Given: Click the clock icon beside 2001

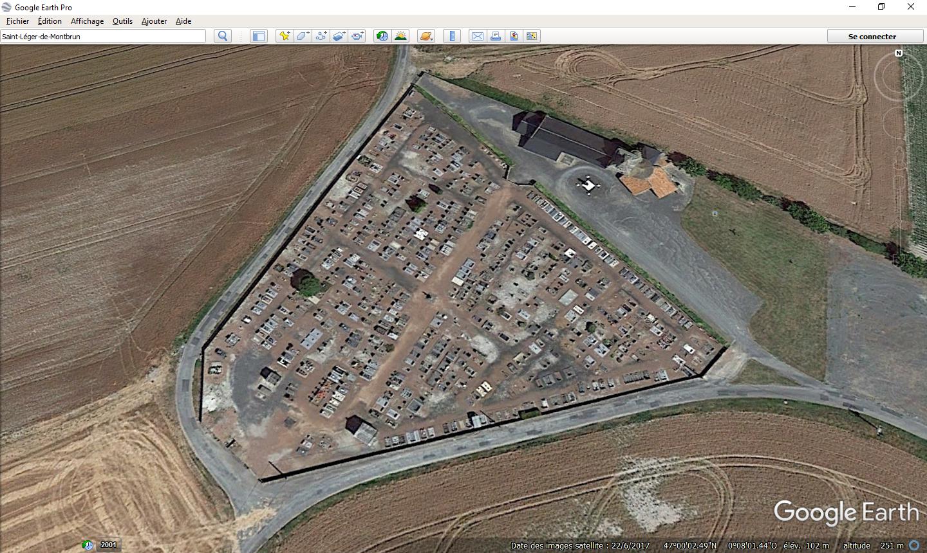Looking at the screenshot, I should pos(88,545).
